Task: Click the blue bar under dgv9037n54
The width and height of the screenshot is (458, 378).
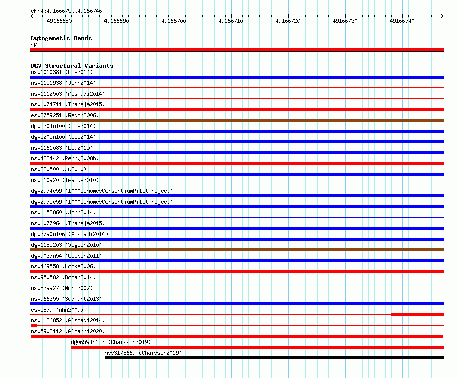Action: point(237,261)
